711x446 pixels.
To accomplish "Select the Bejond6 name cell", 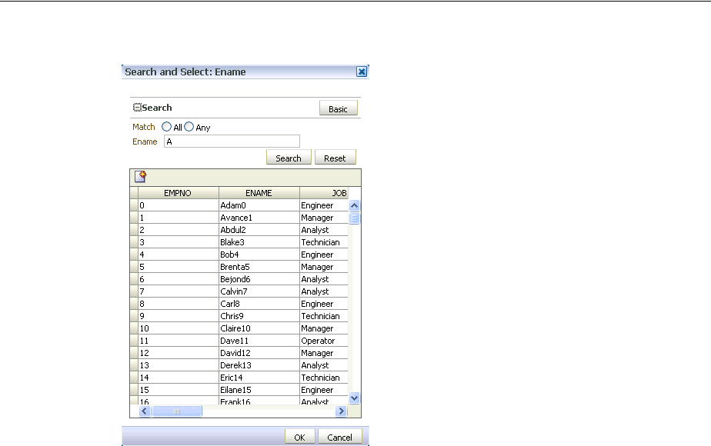I will point(259,279).
